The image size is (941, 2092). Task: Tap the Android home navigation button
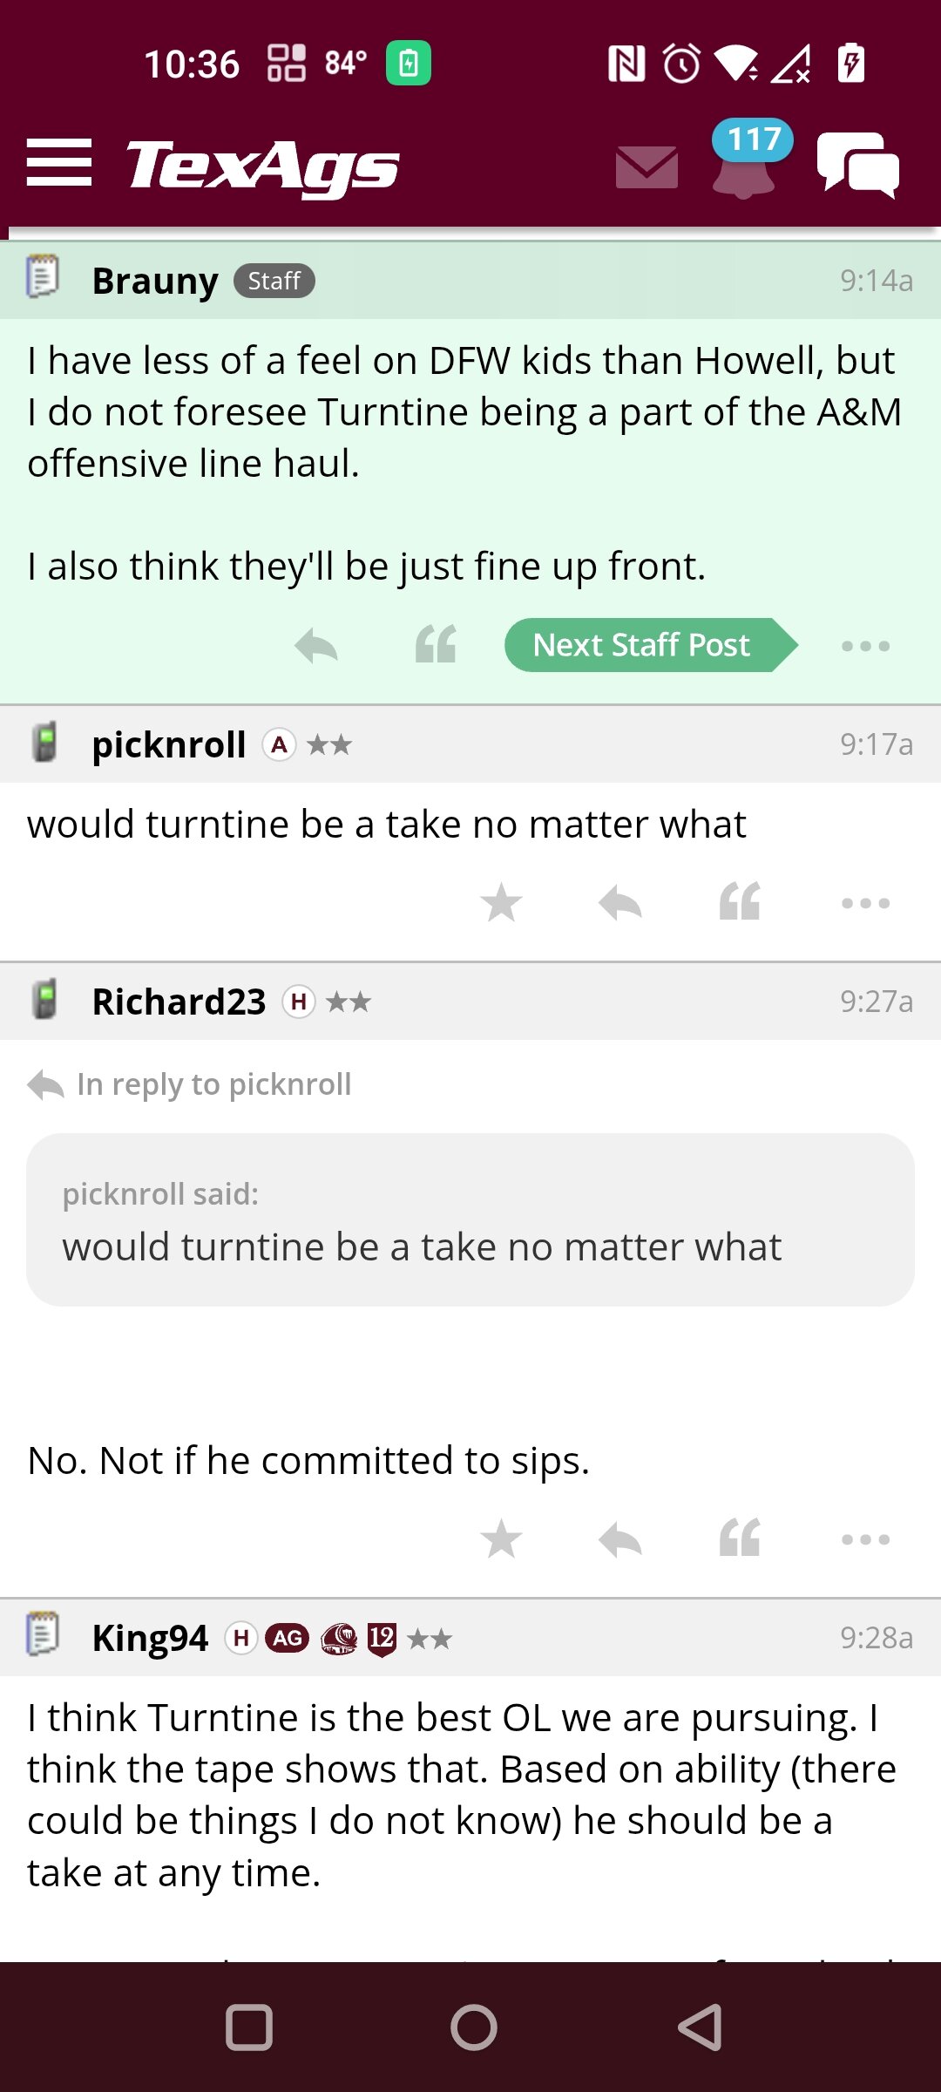pos(474,2027)
